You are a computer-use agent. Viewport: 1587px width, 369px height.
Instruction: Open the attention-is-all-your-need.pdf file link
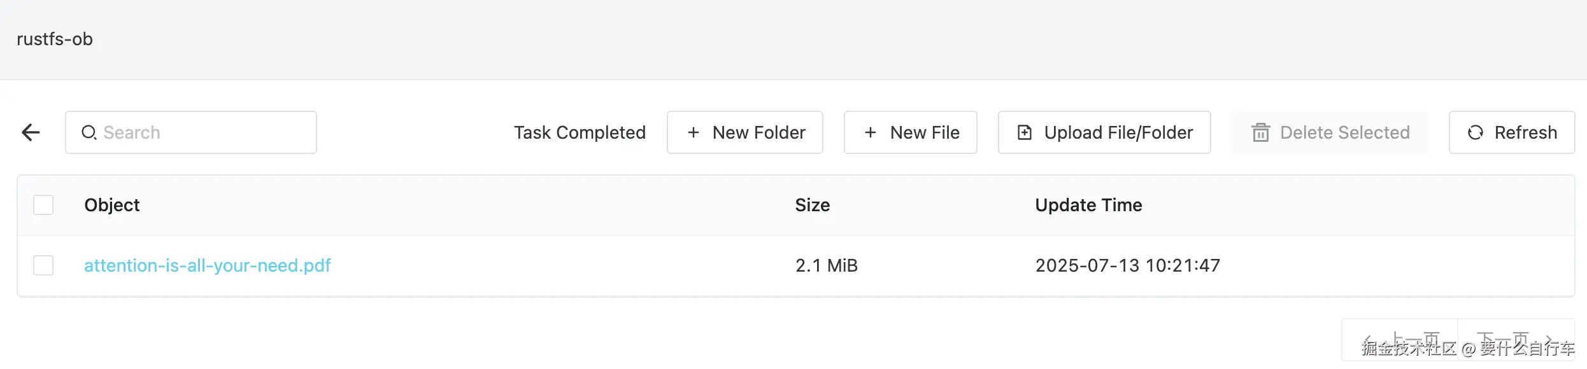pos(207,265)
